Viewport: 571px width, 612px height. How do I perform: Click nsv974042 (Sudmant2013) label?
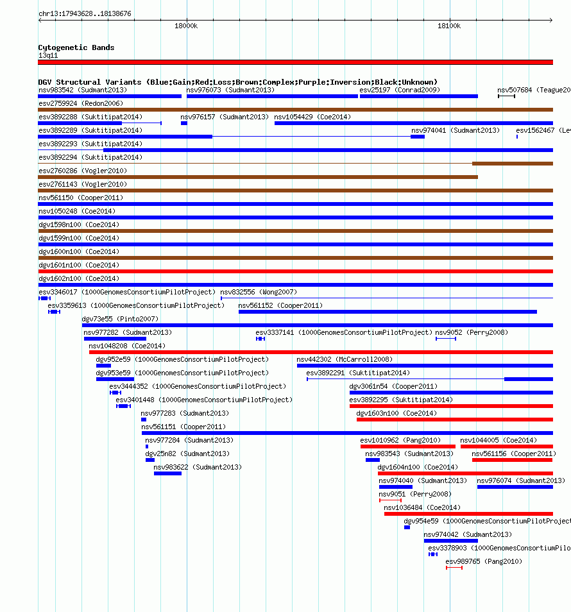click(x=468, y=534)
